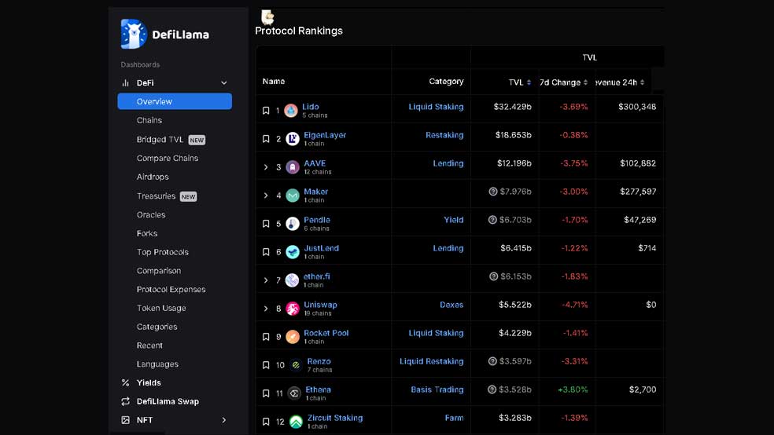The width and height of the screenshot is (774, 435).
Task: Open the EigenLayer protocol link
Action: (325, 135)
